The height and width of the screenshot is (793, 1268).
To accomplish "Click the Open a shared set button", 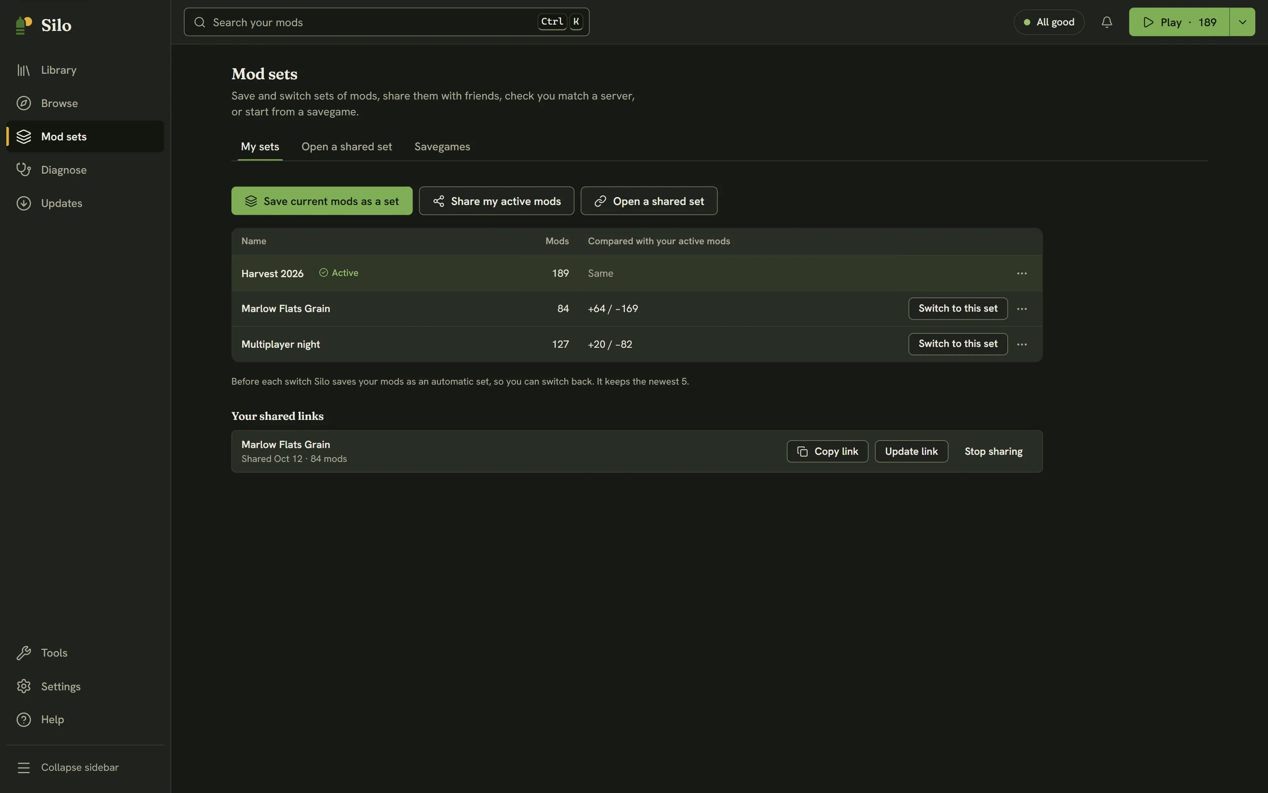I will pyautogui.click(x=649, y=201).
